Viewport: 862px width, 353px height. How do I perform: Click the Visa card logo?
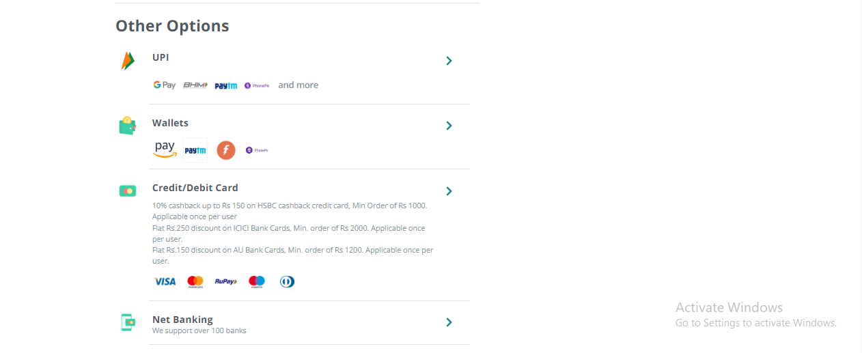tap(165, 281)
